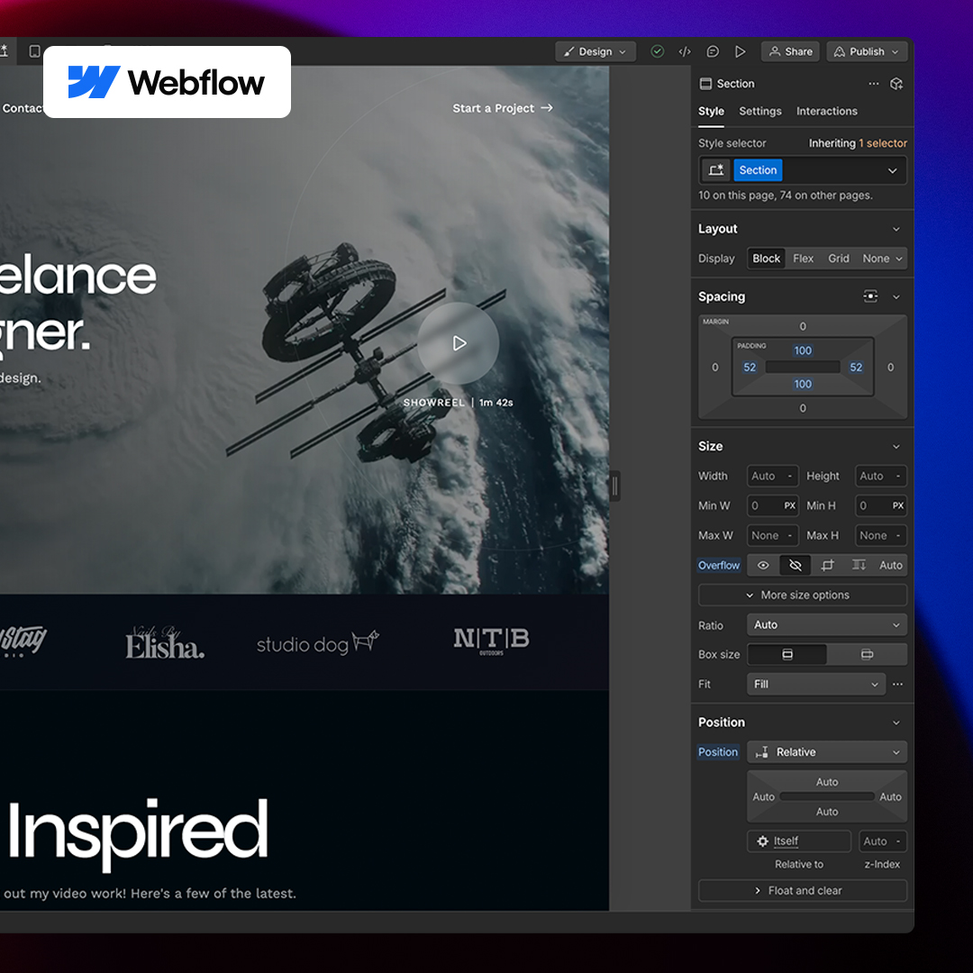Open the Ratio dropdown
The width and height of the screenshot is (973, 973).
825,624
